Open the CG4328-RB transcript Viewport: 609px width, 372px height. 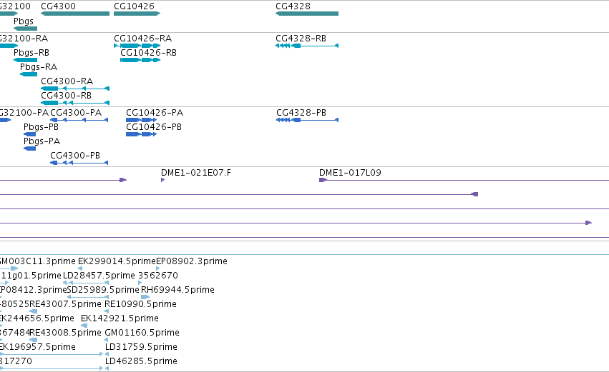point(307,46)
